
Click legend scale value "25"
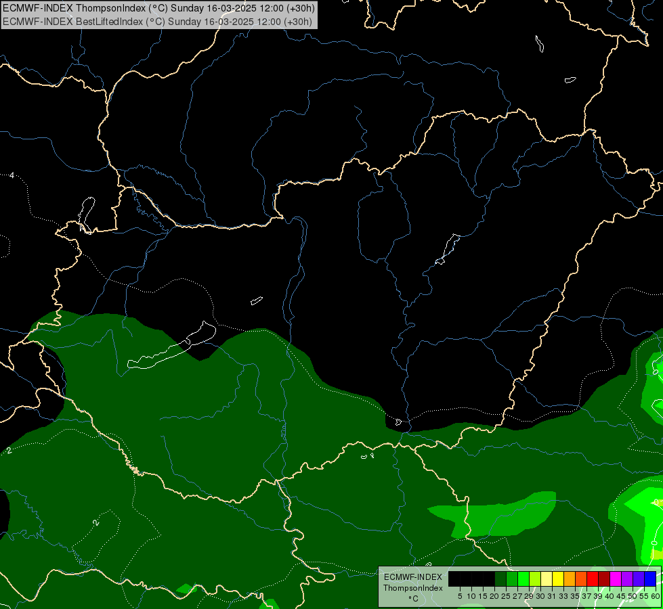tap(506, 596)
